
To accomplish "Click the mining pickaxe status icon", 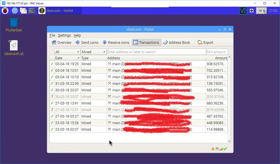I will pyautogui.click(x=217, y=149).
